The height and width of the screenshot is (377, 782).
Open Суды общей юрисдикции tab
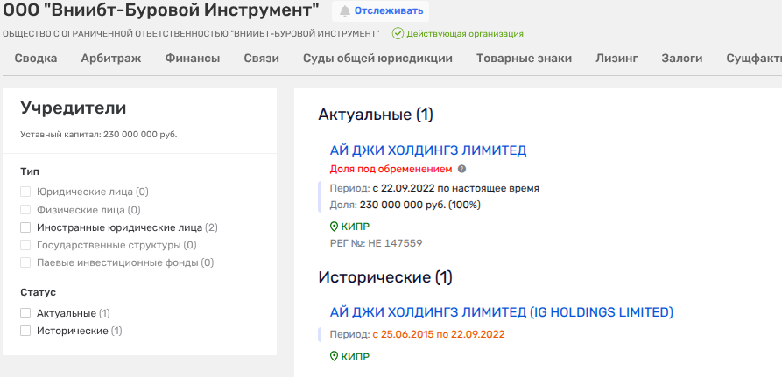pos(377,59)
